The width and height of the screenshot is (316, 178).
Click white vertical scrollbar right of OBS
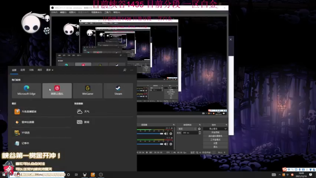[231, 95]
